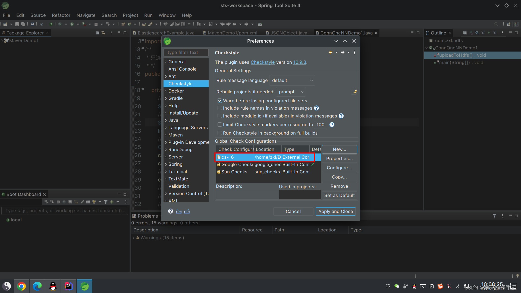The image size is (521, 293).
Task: Toggle Warn before losing configured file sets
Action: pyautogui.click(x=220, y=101)
